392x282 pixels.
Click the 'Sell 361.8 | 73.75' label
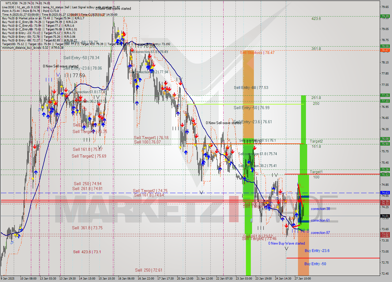(x=87, y=227)
